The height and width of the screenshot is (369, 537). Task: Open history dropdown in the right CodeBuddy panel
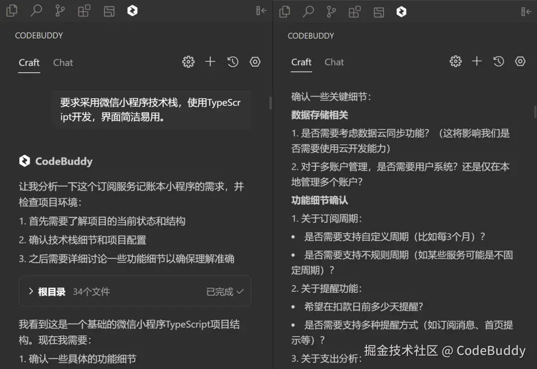[x=499, y=61]
